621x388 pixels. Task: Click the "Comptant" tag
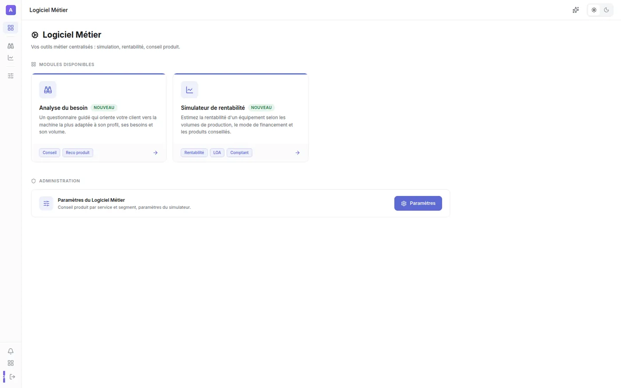point(240,153)
